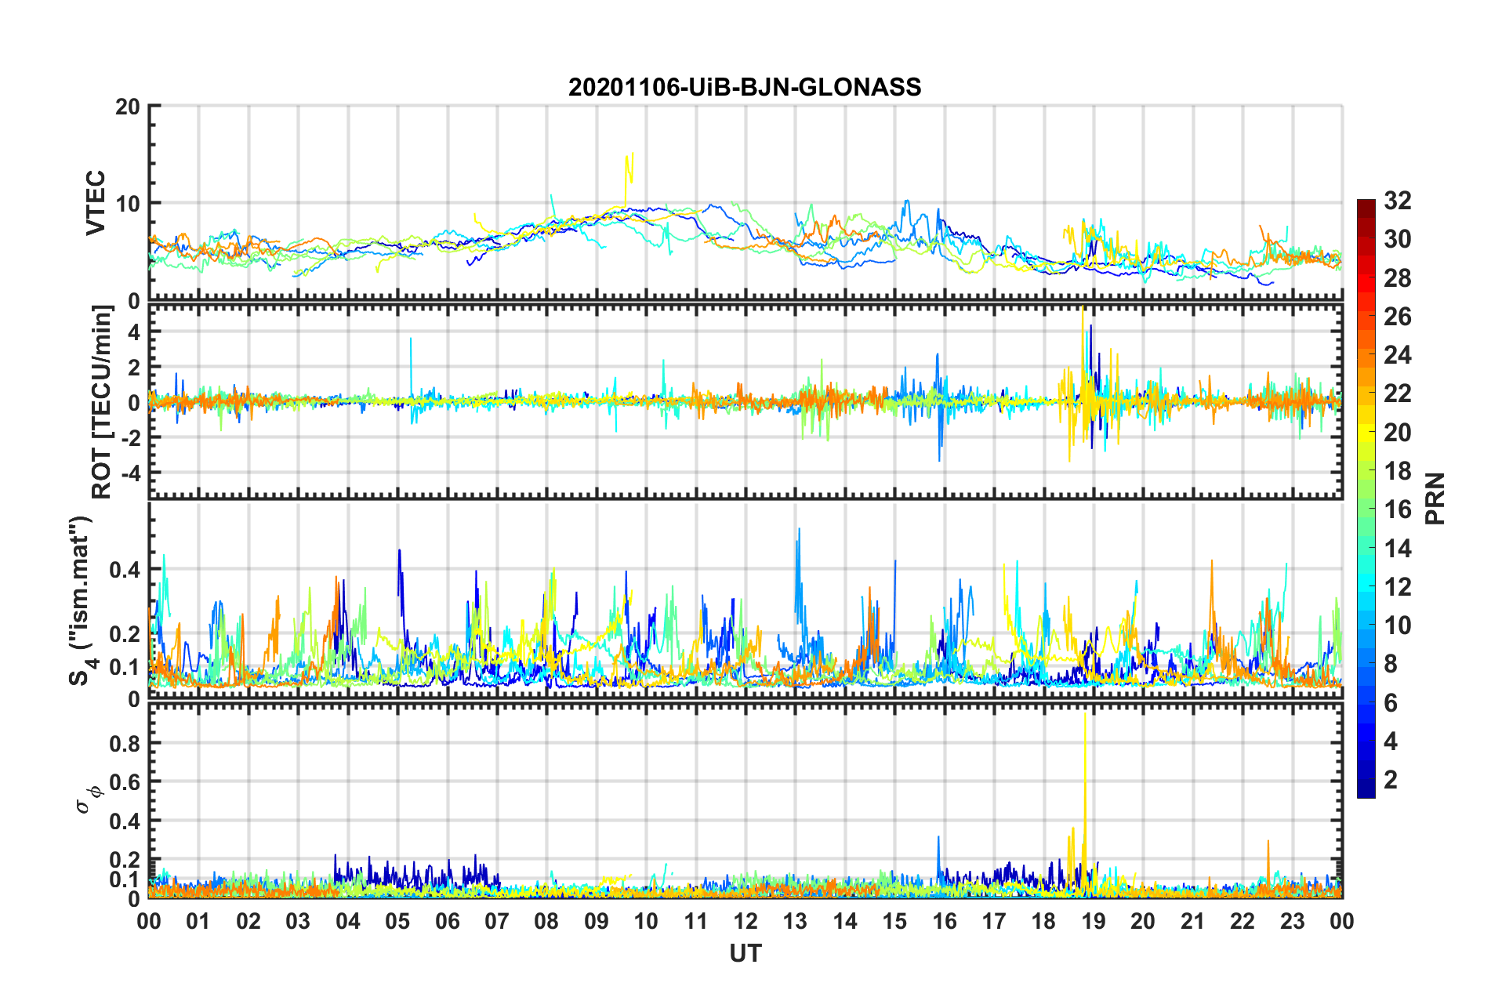The image size is (1491, 997).
Task: Click colorbar tick label 28
Action: pyautogui.click(x=1398, y=278)
